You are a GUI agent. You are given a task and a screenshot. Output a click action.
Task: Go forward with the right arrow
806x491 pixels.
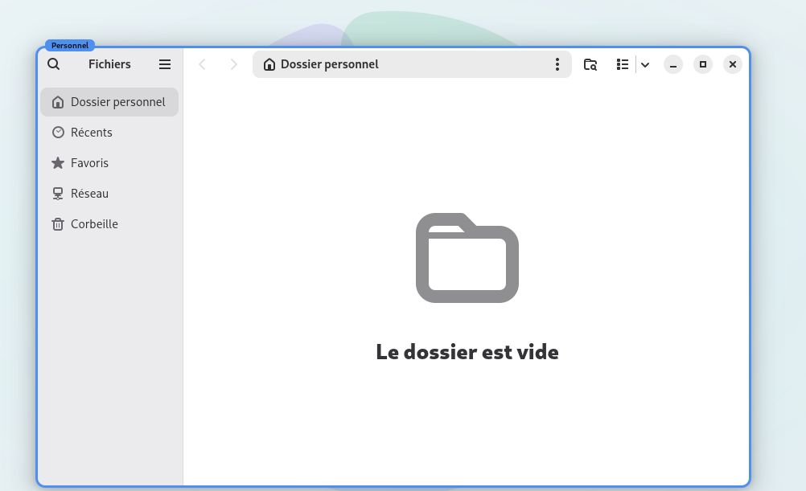[233, 64]
